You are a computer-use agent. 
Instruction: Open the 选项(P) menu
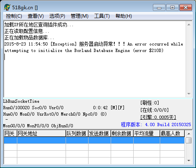pyautogui.click(x=57, y=16)
